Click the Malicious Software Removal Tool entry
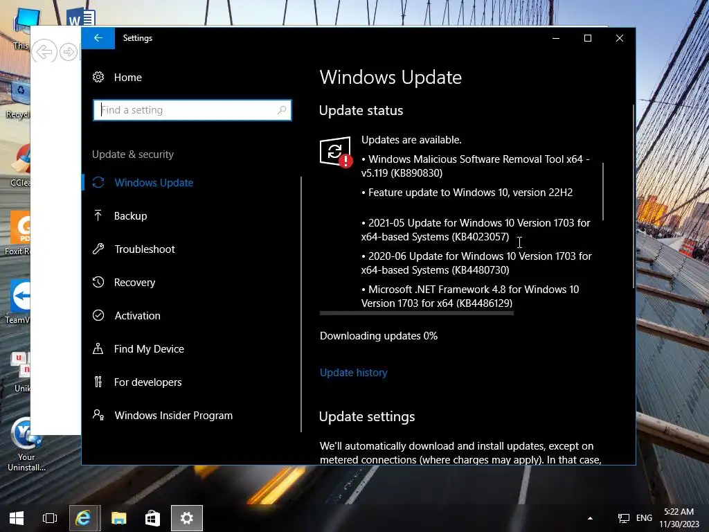The height and width of the screenshot is (532, 709). click(x=475, y=166)
